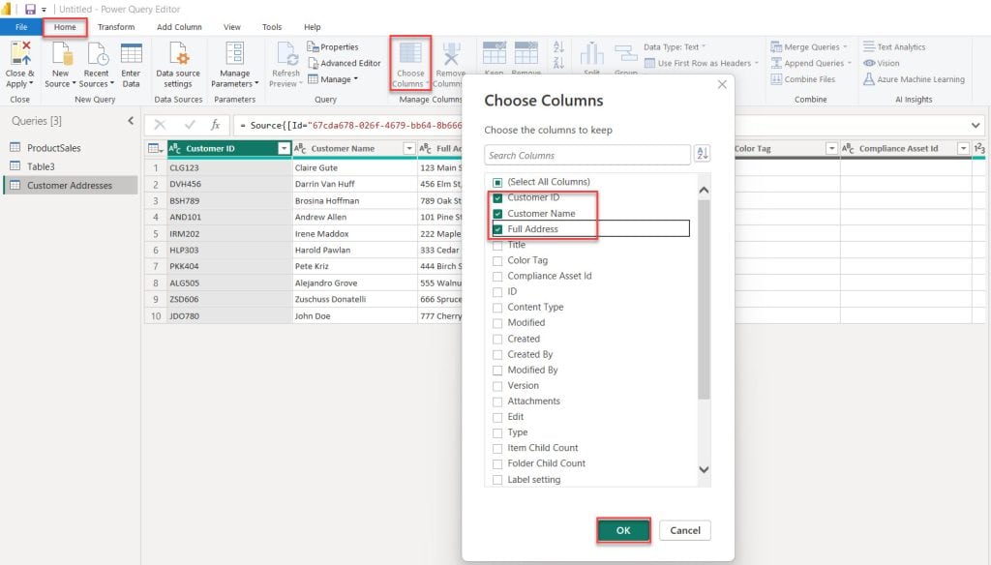Open query Properties

pyautogui.click(x=333, y=46)
